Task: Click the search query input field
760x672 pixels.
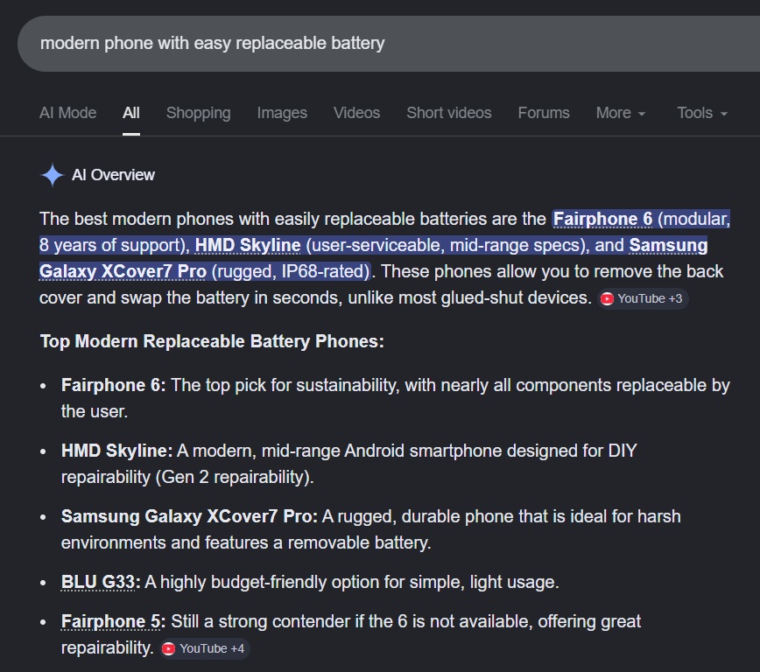Action: (350, 43)
